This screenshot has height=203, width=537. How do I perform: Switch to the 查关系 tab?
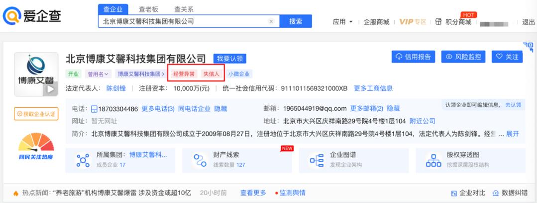[x=184, y=9]
